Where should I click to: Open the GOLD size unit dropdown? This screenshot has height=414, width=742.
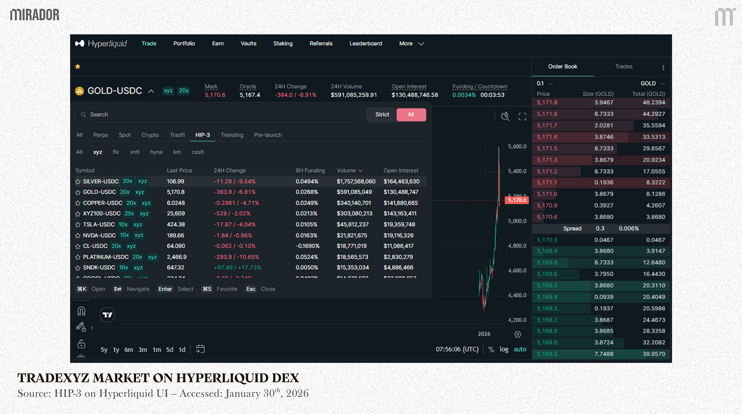pyautogui.click(x=653, y=84)
